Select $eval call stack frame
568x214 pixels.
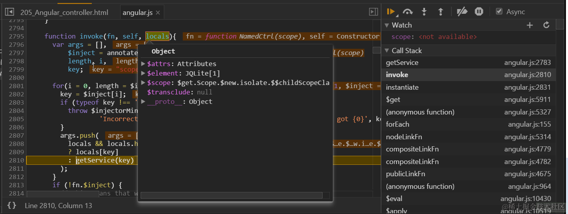[468, 199]
